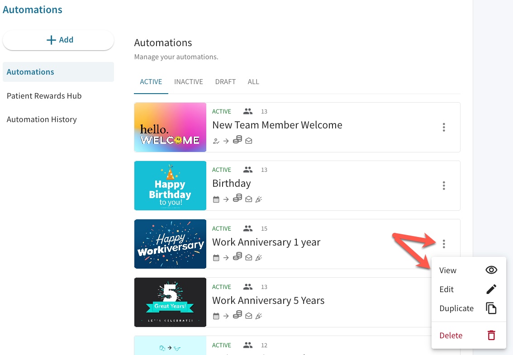Screen dimensions: 513x355
Task: Click the calendar icon on Work Anniversary 1 year
Action: coord(216,258)
